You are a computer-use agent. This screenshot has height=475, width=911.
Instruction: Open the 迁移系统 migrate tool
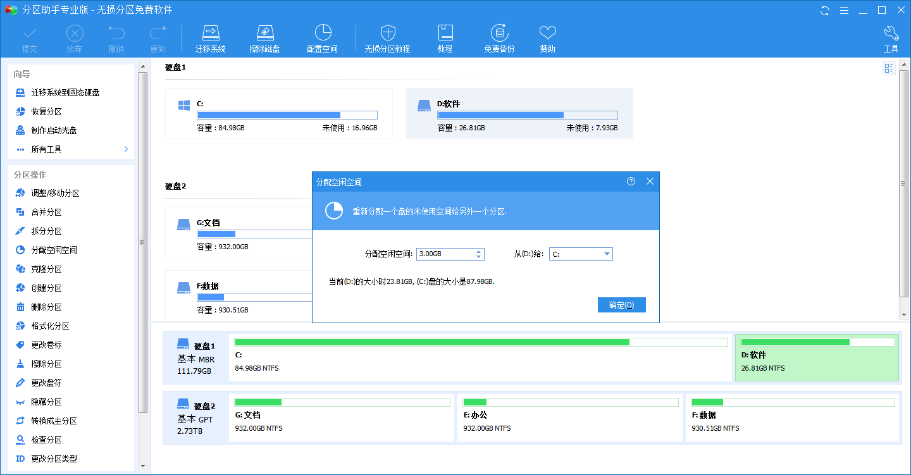tap(211, 39)
